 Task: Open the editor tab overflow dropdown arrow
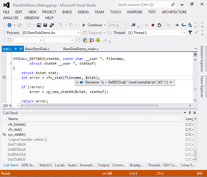click(x=196, y=49)
